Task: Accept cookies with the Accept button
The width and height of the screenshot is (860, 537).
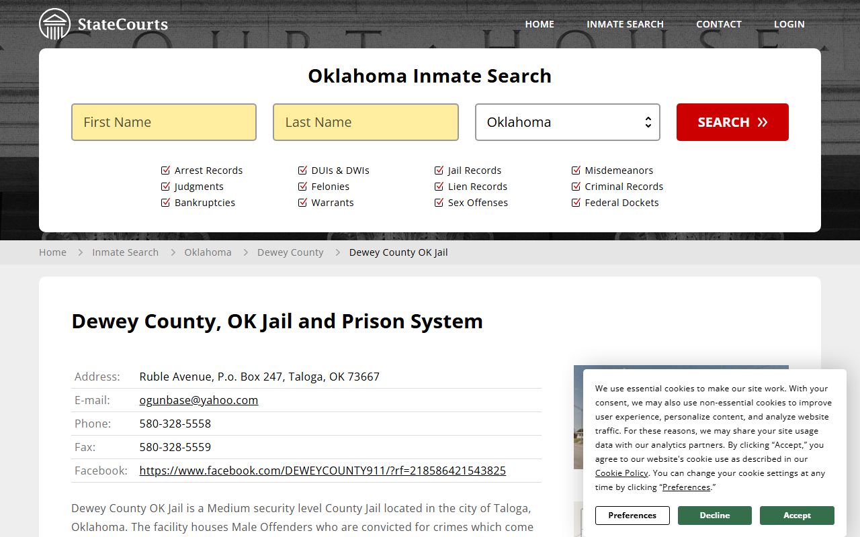Action: click(797, 516)
